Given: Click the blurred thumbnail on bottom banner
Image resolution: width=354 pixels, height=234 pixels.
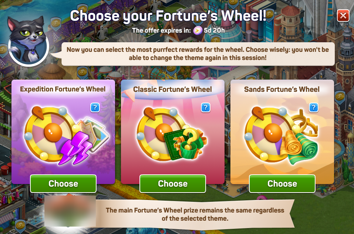Looking at the screenshot, I should pyautogui.click(x=70, y=211).
